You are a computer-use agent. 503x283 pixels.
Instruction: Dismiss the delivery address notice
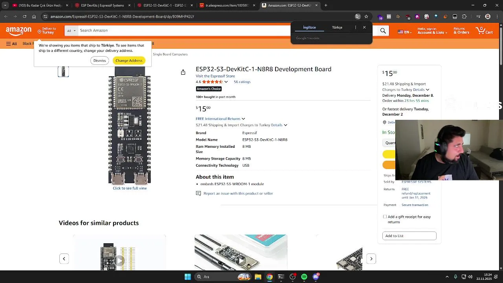point(99,61)
